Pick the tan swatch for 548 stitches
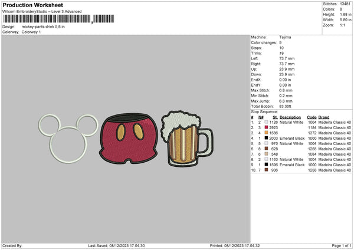The width and height of the screenshot is (354, 250). [x=267, y=154]
